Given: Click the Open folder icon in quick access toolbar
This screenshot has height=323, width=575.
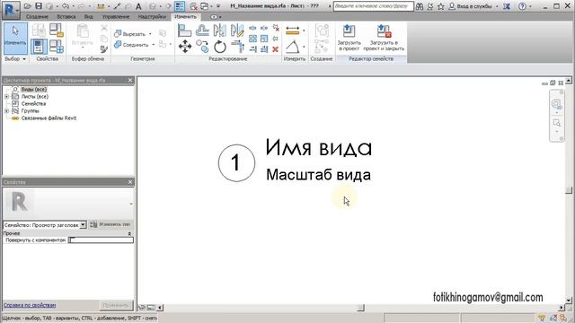Looking at the screenshot, I should 28,6.
